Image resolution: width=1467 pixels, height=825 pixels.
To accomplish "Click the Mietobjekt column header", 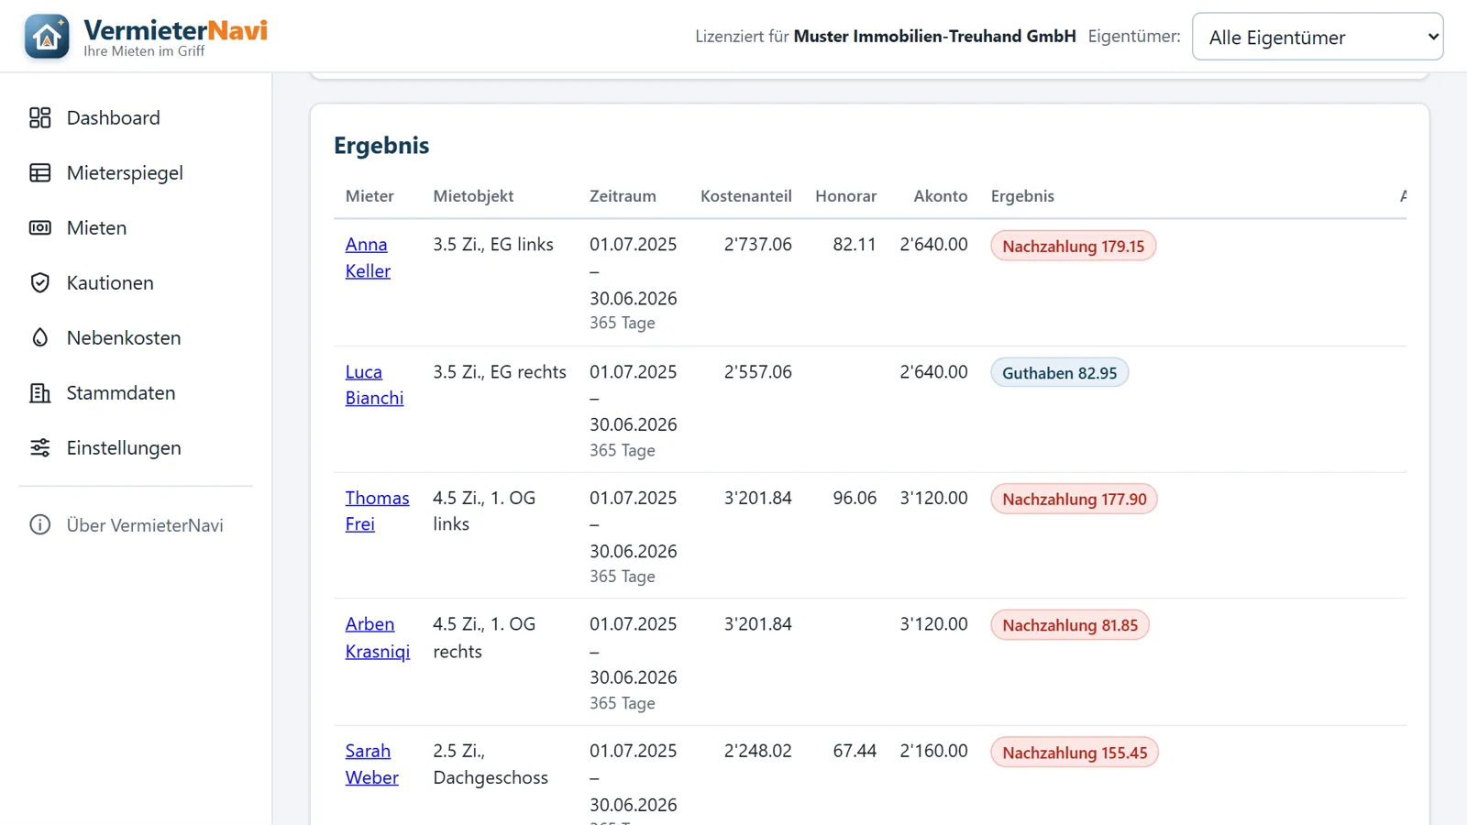I will (473, 196).
